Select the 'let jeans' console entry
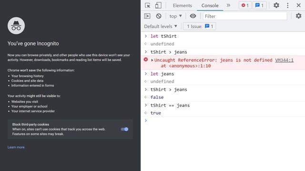The width and height of the screenshot is (305, 171). [x=162, y=74]
